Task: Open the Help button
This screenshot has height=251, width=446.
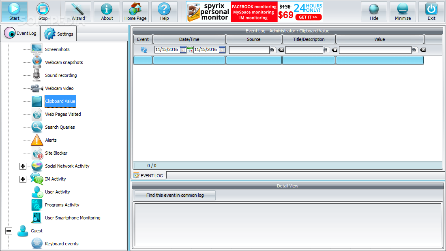Action: click(x=164, y=12)
